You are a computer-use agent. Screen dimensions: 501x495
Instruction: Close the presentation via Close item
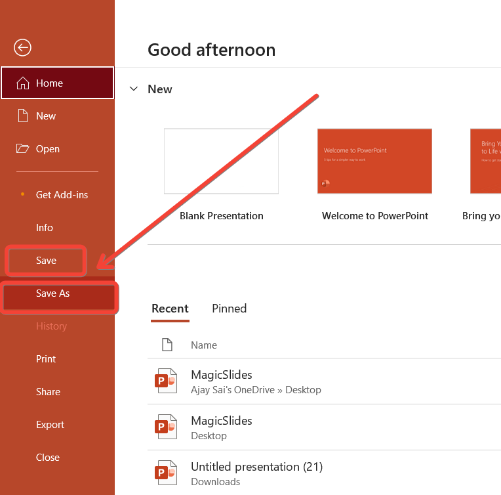tap(57, 458)
